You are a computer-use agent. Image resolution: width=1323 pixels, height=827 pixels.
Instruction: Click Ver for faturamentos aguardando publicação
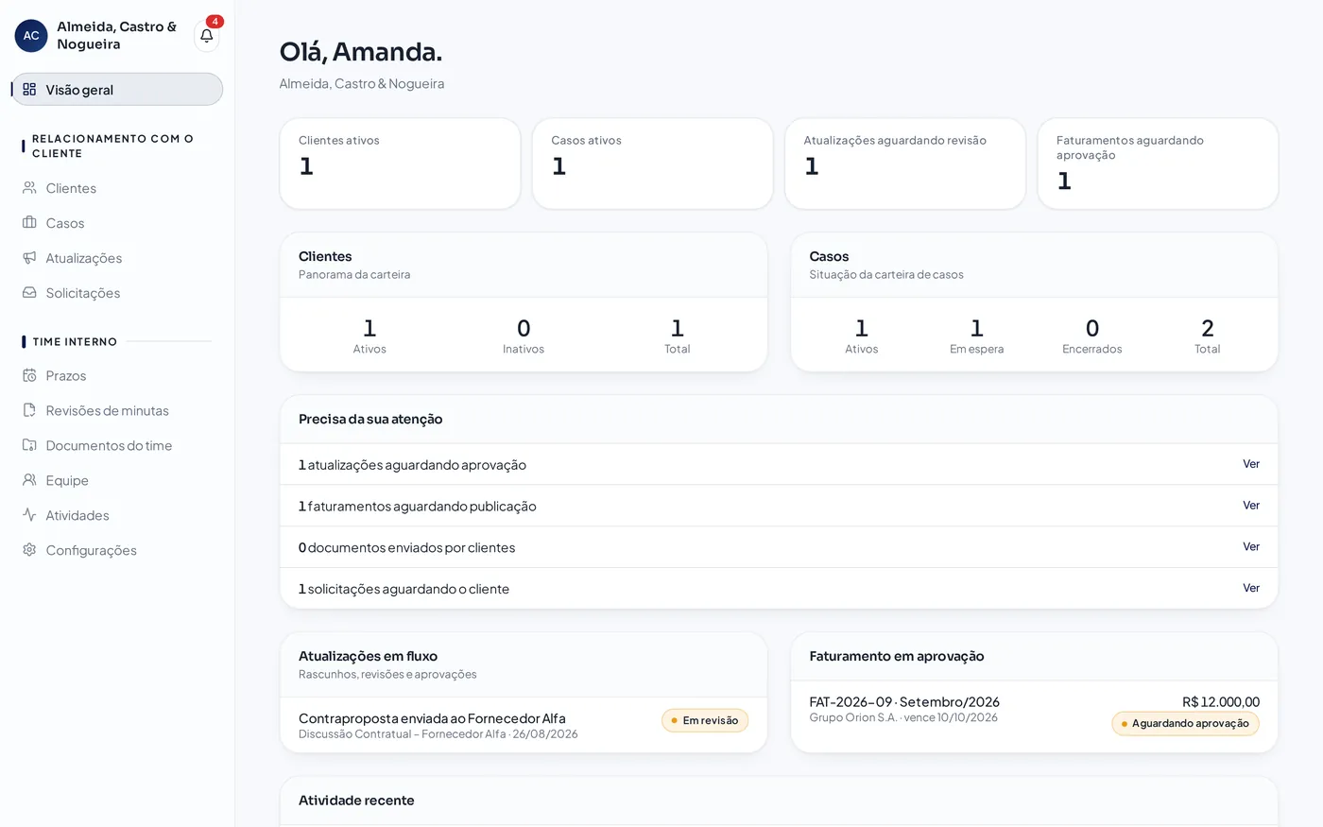tap(1251, 506)
